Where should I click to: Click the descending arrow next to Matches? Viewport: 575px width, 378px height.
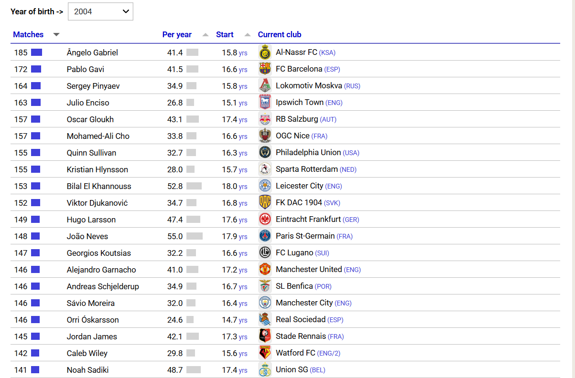click(56, 34)
